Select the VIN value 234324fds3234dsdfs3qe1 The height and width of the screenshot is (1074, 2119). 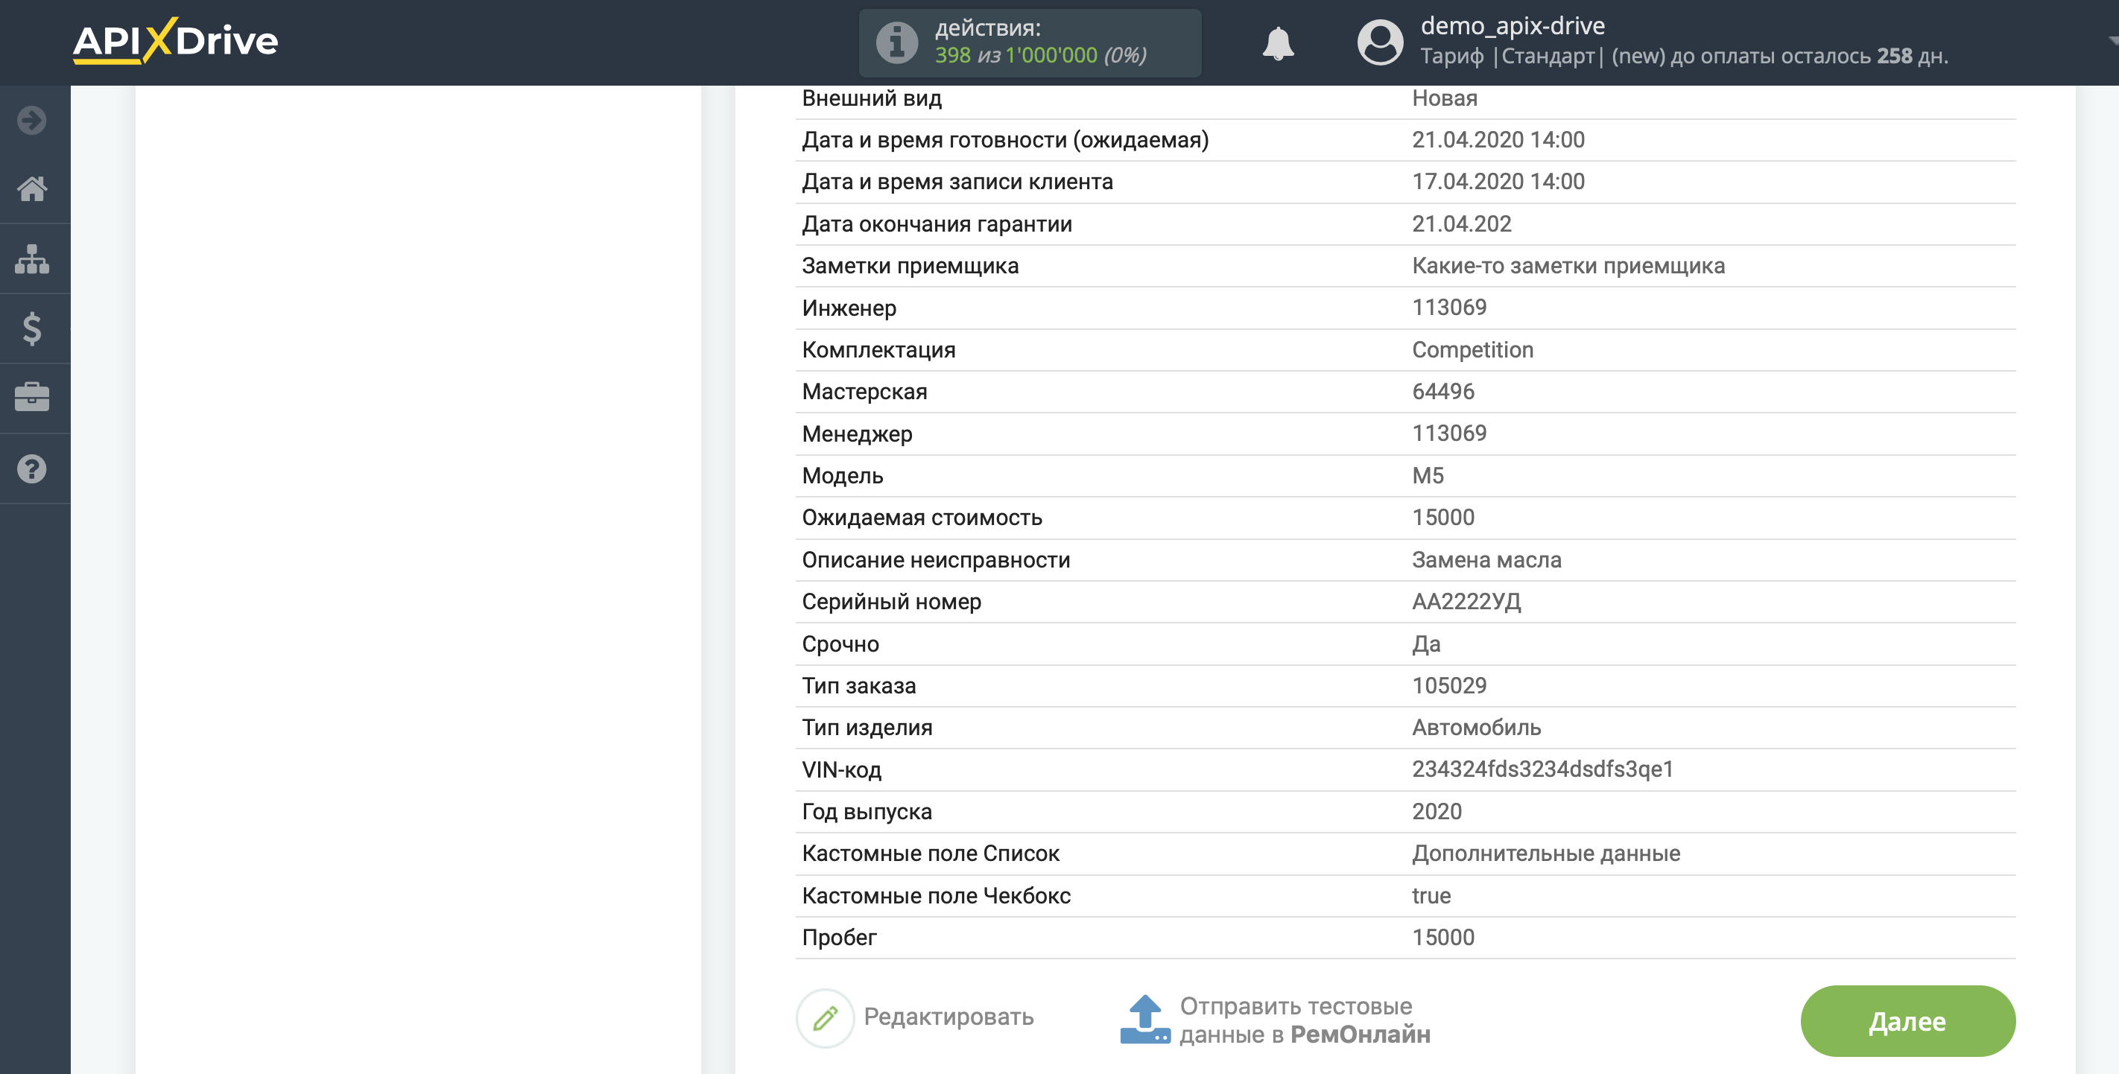[x=1542, y=769]
